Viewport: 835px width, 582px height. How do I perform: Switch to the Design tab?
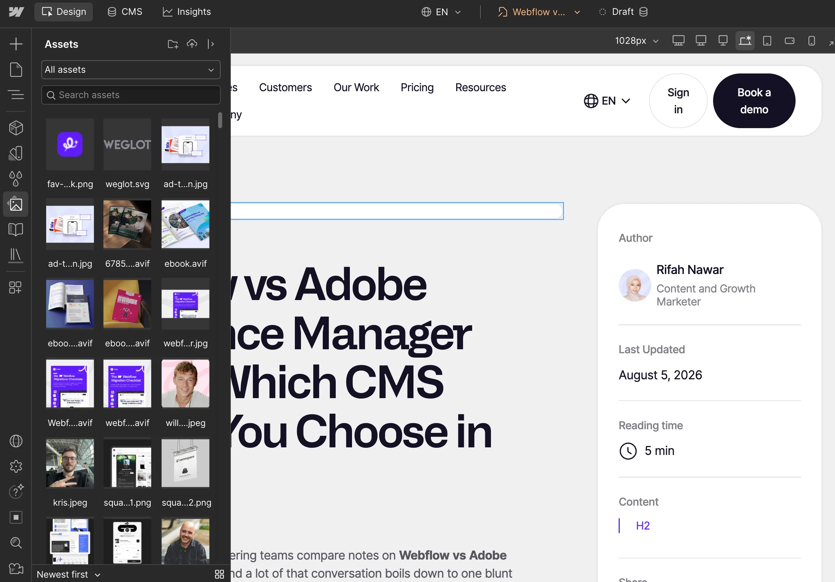[64, 12]
